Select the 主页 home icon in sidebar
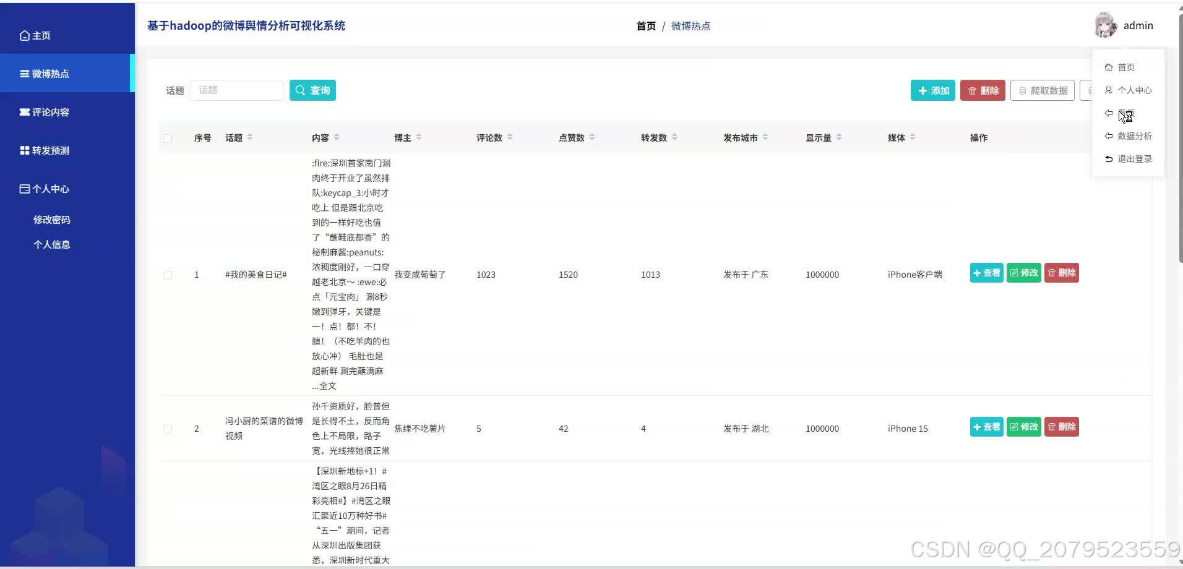This screenshot has width=1183, height=569. click(x=25, y=35)
